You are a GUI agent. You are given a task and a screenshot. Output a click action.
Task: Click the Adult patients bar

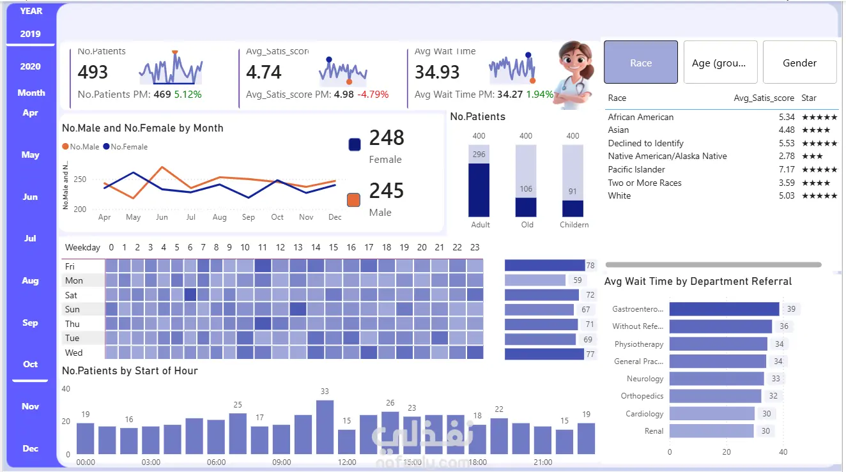479,190
